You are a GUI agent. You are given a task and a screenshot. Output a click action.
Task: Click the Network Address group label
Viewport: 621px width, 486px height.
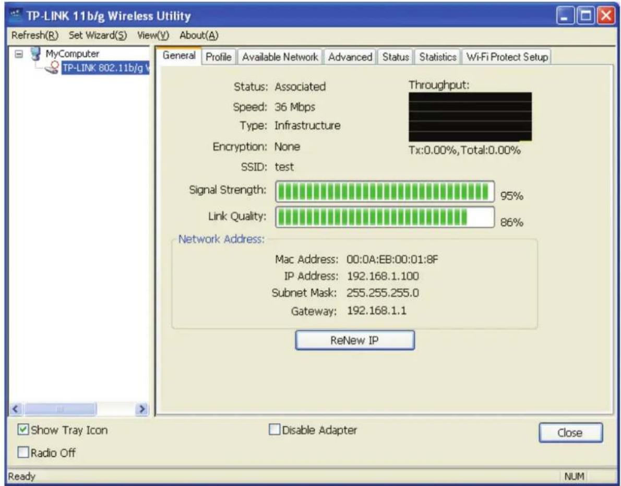[221, 239]
